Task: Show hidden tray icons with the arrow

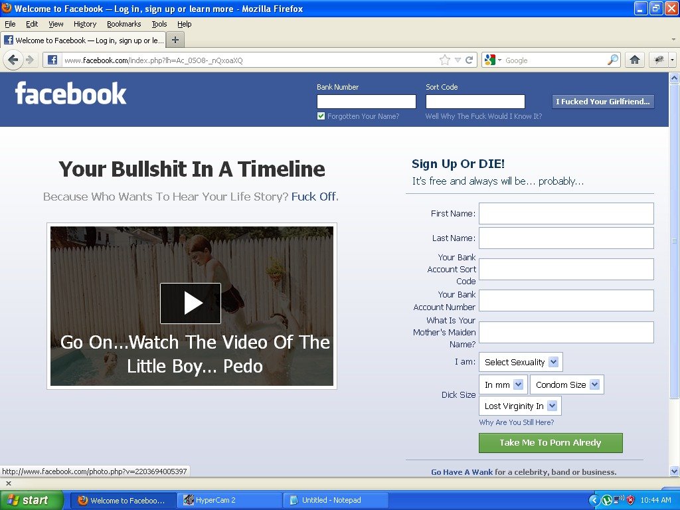Action: pos(594,500)
